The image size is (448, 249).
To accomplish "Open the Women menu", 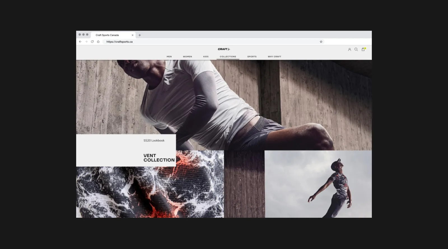I will (187, 57).
